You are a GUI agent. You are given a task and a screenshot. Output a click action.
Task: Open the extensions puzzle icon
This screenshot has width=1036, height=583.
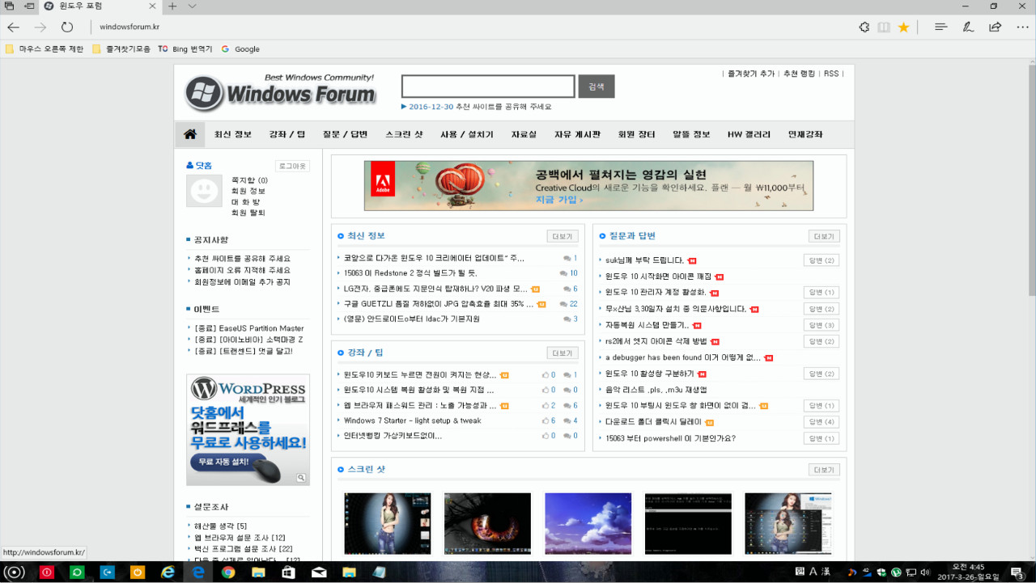pyautogui.click(x=864, y=27)
